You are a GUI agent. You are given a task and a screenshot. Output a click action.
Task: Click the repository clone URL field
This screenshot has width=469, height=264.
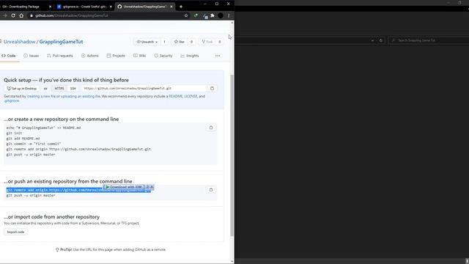click(x=144, y=89)
